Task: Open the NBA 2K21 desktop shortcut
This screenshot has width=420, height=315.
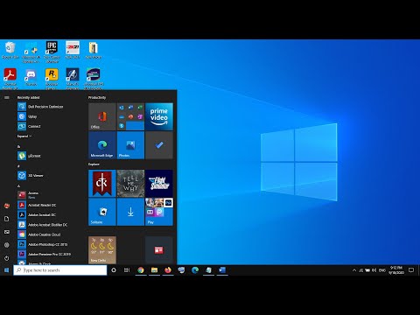Action: 73,50
